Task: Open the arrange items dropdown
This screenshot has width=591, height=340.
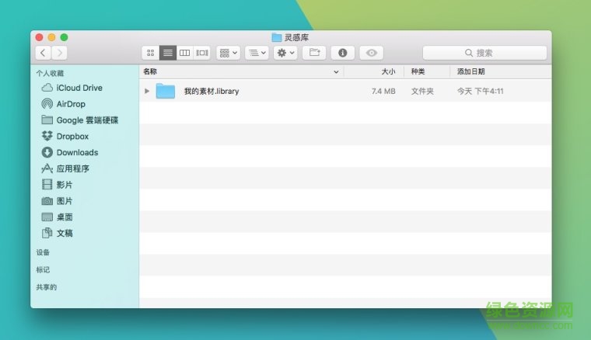Action: coord(228,53)
